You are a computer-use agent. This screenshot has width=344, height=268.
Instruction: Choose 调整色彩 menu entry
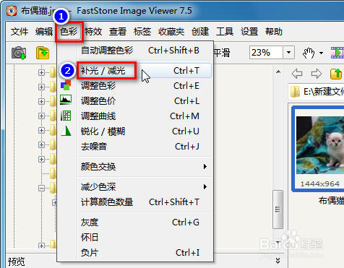[x=135, y=86]
